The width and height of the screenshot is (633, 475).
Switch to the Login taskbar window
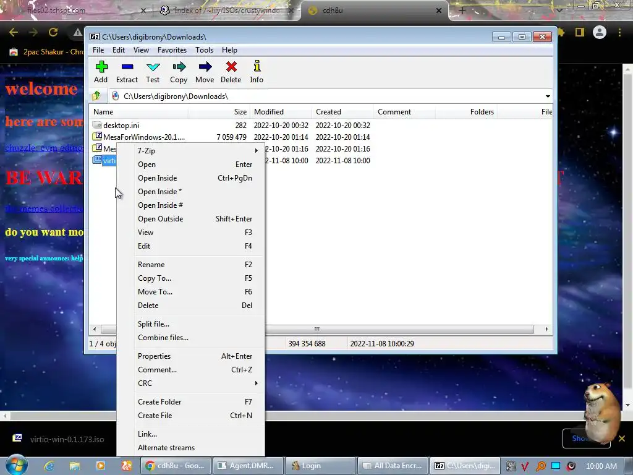click(321, 466)
